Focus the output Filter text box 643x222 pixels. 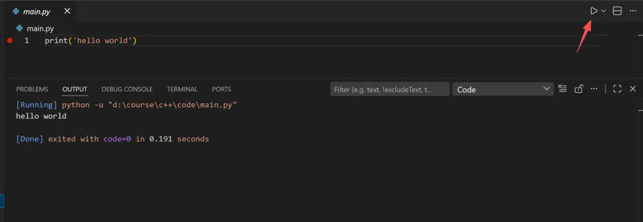click(390, 89)
